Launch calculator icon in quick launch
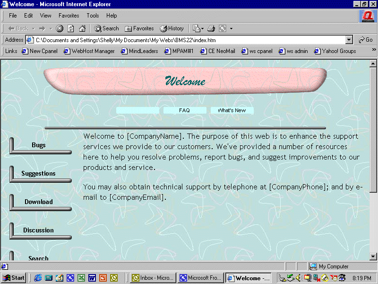 [x=49, y=278]
